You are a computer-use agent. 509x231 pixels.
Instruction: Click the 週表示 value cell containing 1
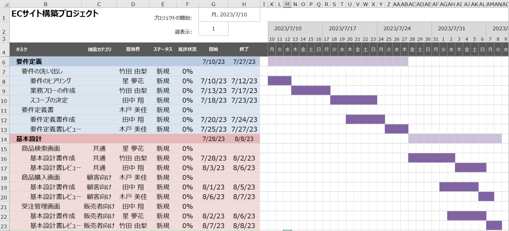tap(213, 29)
